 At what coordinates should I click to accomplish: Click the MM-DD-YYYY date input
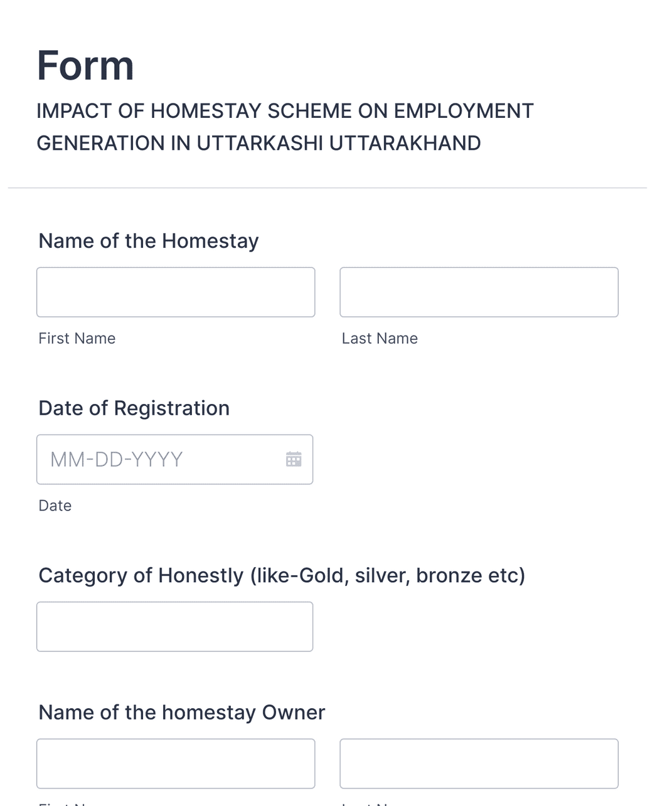157,460
